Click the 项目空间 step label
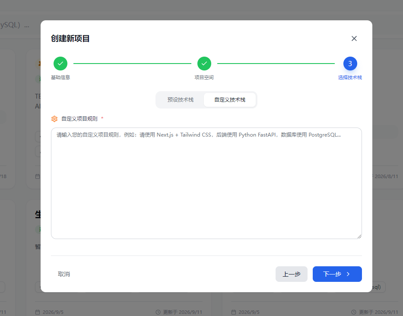The height and width of the screenshot is (316, 403). click(x=204, y=77)
